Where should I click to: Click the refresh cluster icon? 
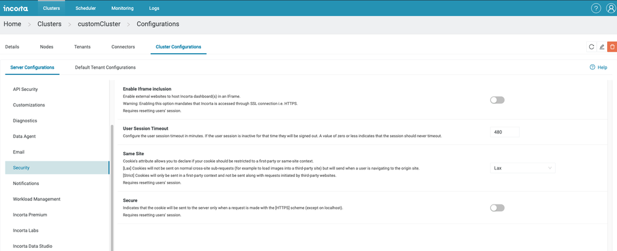(x=592, y=47)
